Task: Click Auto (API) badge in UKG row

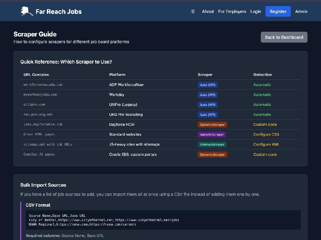Action: (x=208, y=115)
